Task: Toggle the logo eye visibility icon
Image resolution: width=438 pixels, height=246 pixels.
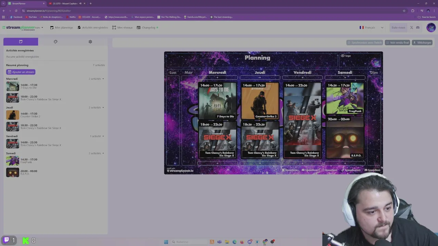Action: pyautogui.click(x=343, y=56)
